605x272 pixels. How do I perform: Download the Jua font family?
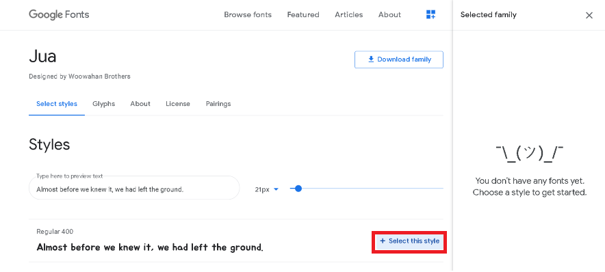(399, 59)
